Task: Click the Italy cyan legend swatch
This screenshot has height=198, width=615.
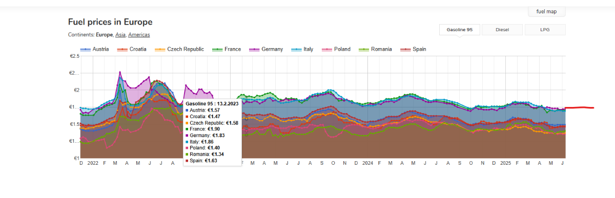Action: tap(297, 50)
